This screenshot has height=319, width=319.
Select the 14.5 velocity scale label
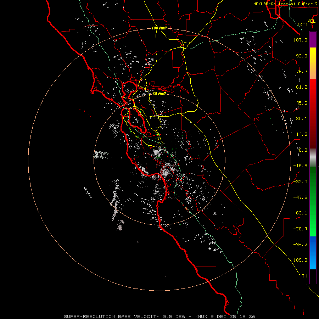tap(302, 134)
